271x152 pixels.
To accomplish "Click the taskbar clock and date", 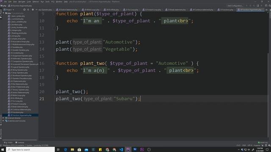I will [x=260, y=149].
